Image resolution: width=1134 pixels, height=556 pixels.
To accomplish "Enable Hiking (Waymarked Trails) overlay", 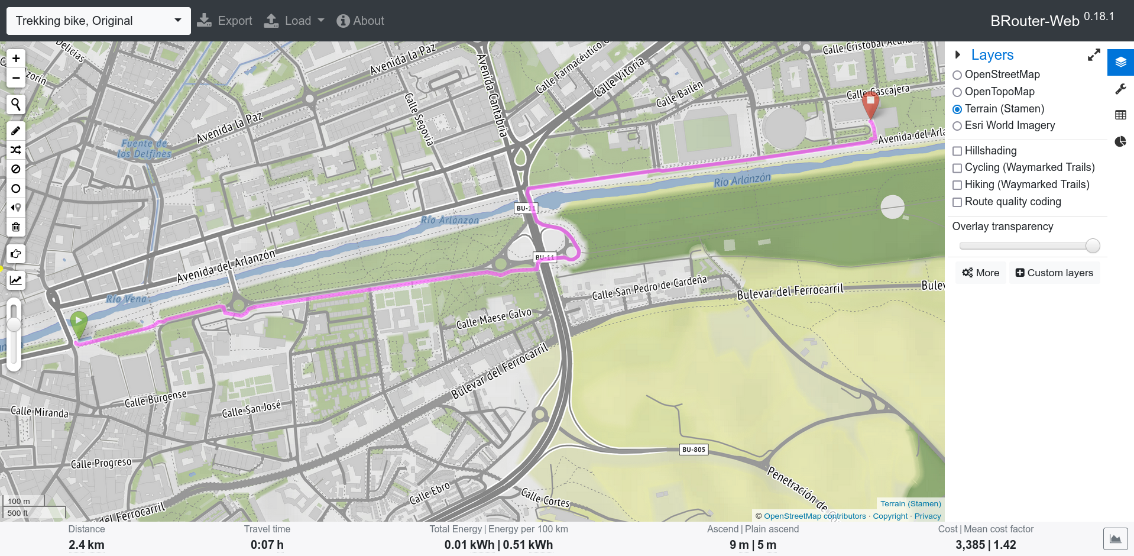I will click(x=957, y=185).
